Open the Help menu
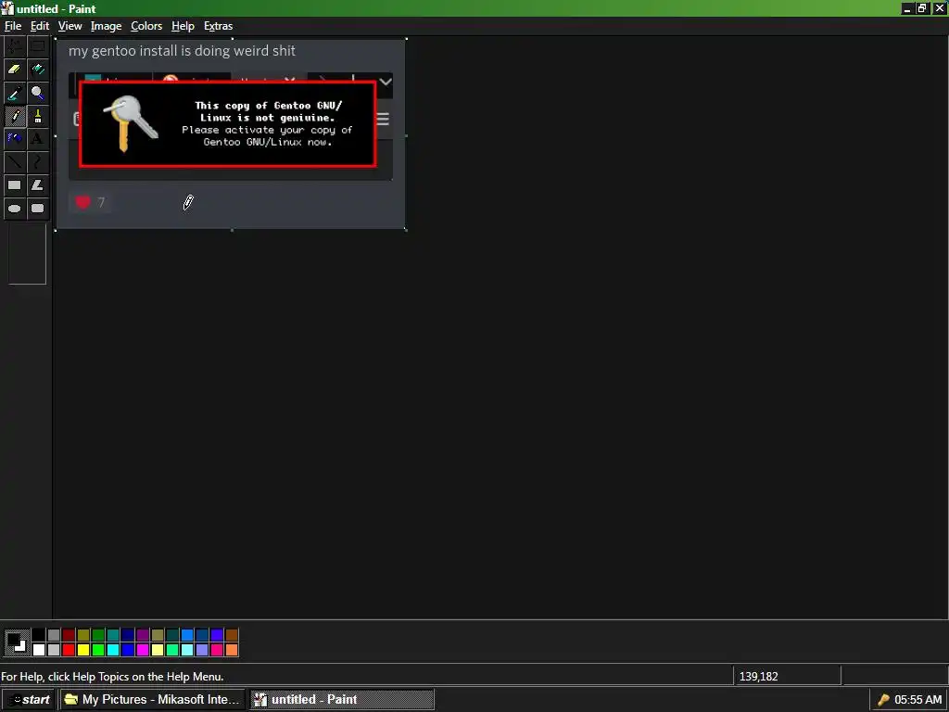The image size is (949, 712). pos(183,26)
